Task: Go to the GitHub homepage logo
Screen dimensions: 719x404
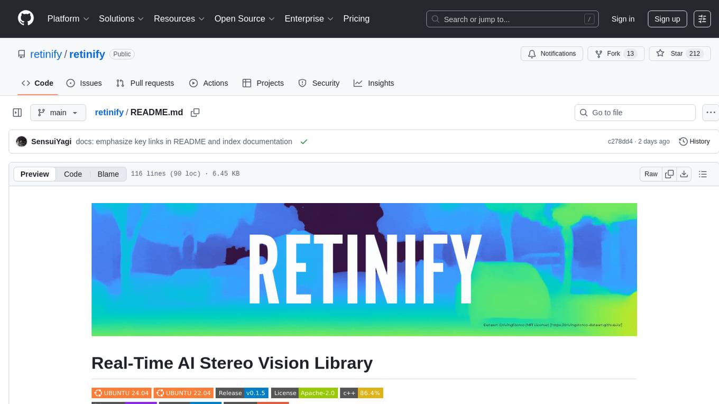Action: (x=26, y=19)
